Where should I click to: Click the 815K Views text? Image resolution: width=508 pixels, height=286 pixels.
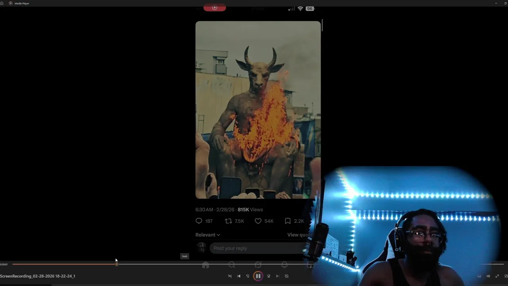click(250, 210)
